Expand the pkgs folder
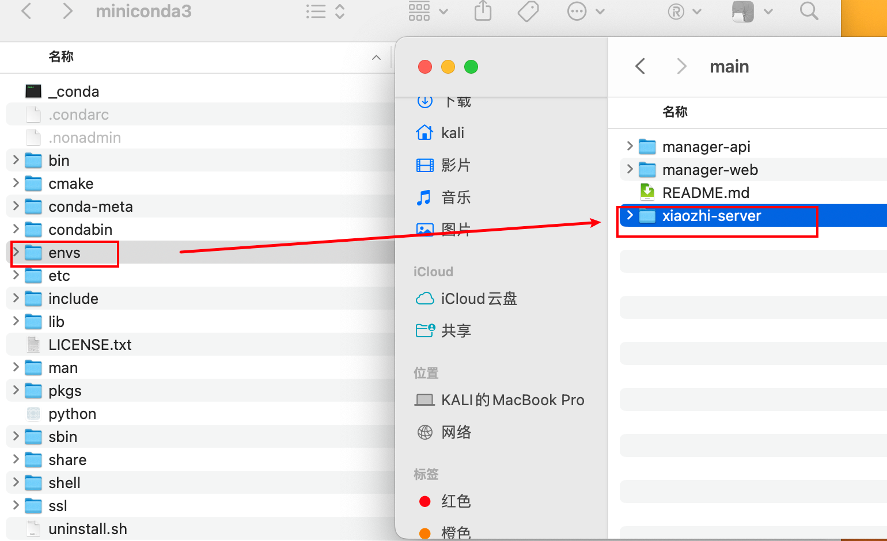887x541 pixels. pyautogui.click(x=16, y=390)
